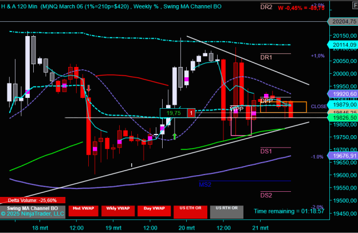
Task: Toggle the Mnt VWAP indicator button
Action: [83, 211]
